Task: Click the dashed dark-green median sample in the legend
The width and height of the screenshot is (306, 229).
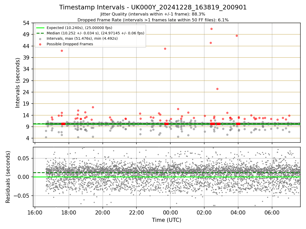Action: click(x=40, y=33)
